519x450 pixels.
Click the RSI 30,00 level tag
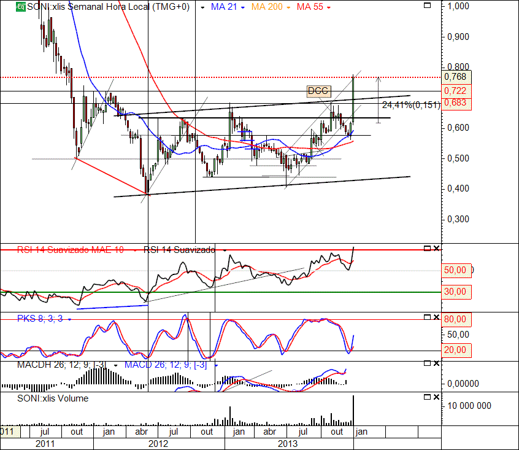point(456,292)
